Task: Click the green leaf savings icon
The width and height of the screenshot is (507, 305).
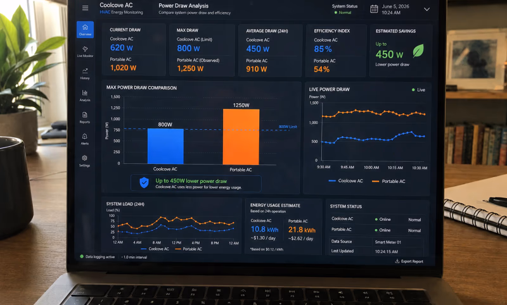Action: [418, 51]
